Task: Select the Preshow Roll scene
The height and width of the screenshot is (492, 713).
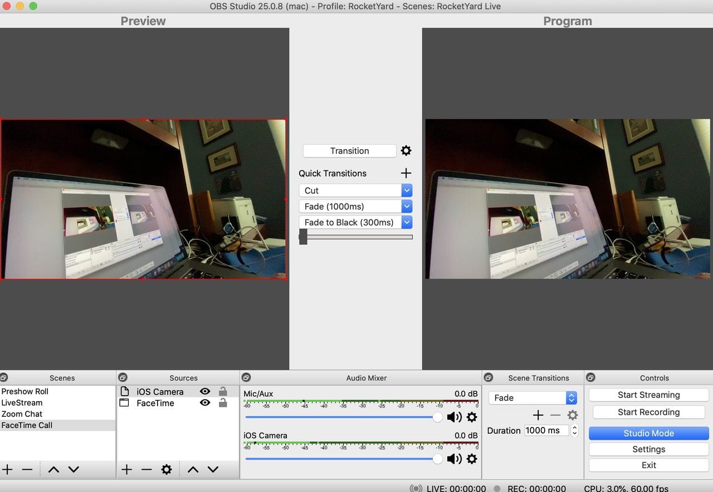Action: 25,391
